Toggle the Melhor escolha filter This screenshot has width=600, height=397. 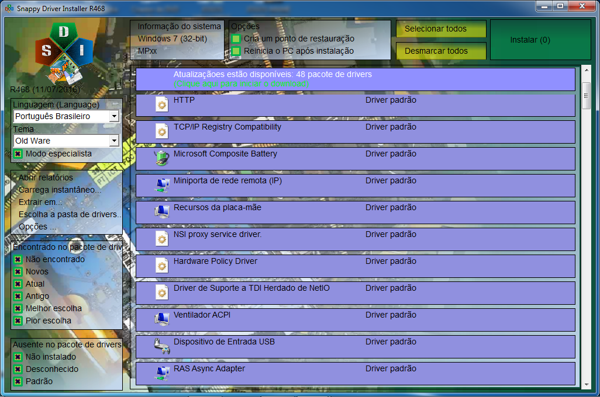pyautogui.click(x=18, y=308)
